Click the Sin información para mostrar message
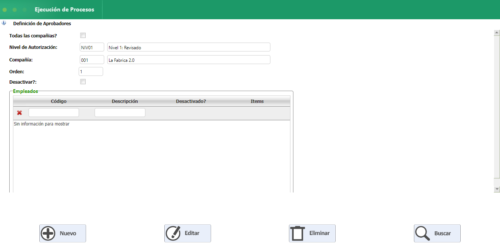This screenshot has height=248, width=500. (42, 124)
